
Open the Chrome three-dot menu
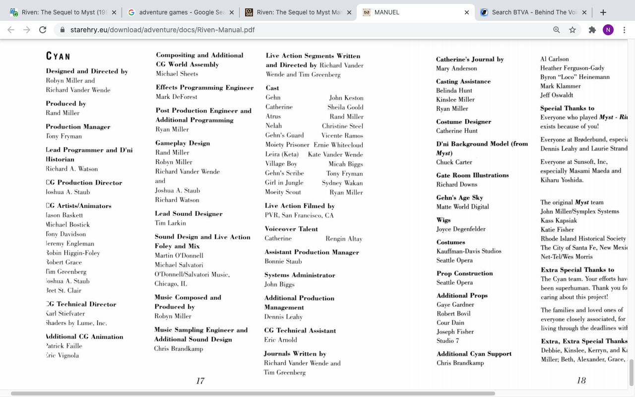[x=625, y=30]
